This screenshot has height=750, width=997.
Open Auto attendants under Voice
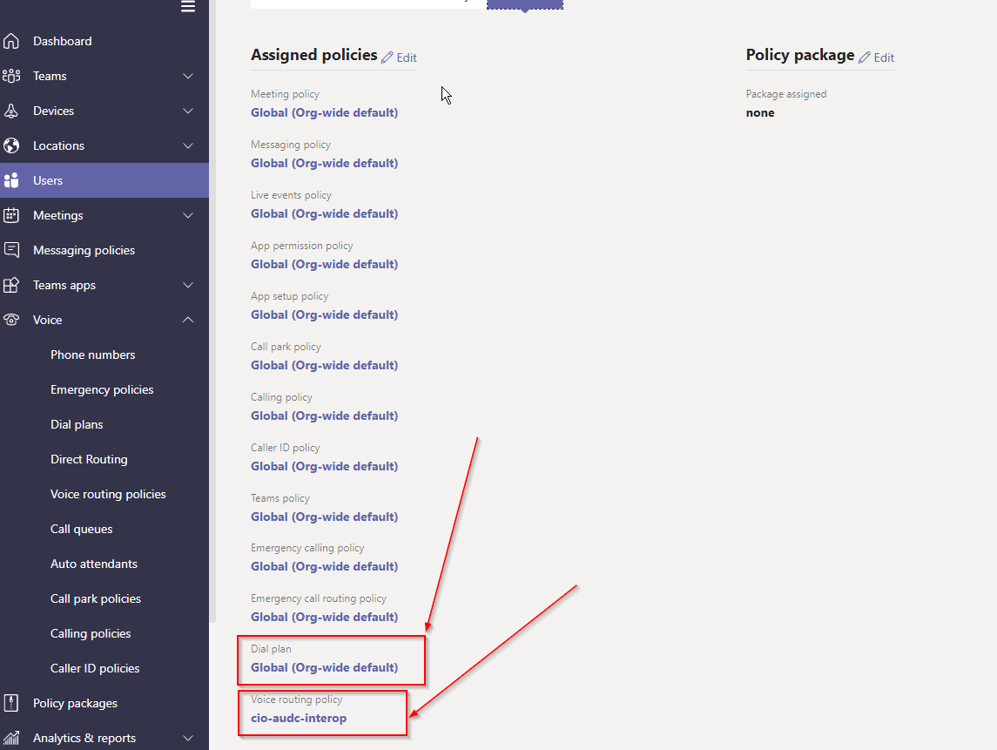94,564
